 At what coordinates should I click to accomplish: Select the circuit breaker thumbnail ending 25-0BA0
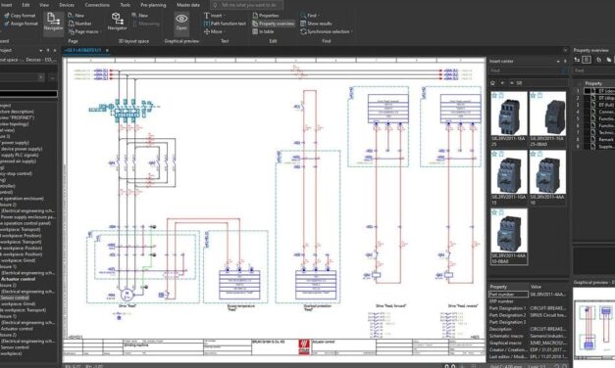[x=547, y=119]
